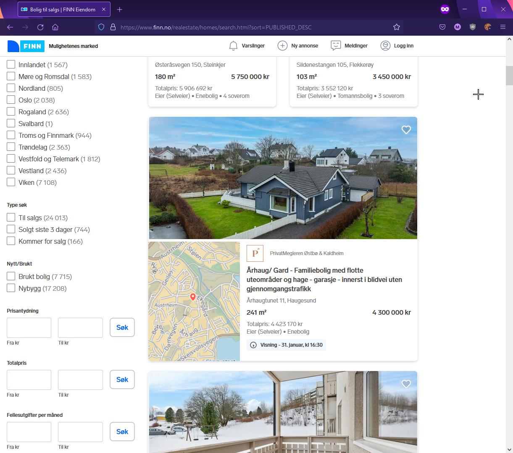
Task: Click Søk button for Fellesutgifter
Action: tap(122, 432)
